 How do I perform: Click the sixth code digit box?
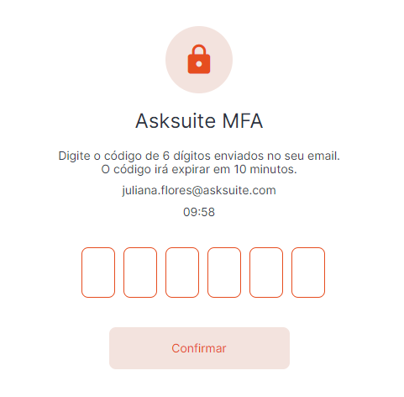[x=308, y=273]
